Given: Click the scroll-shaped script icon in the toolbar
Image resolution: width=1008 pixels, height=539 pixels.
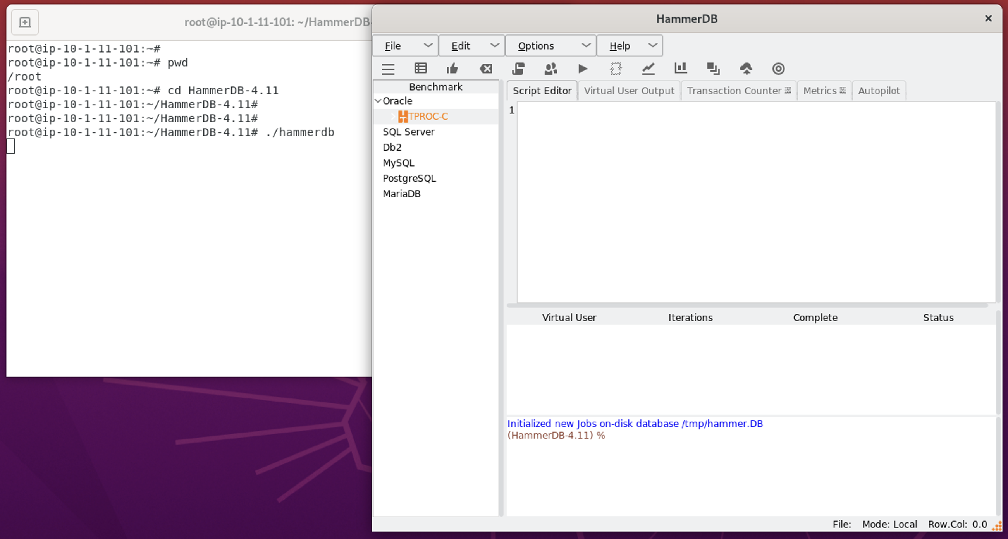Looking at the screenshot, I should (518, 69).
